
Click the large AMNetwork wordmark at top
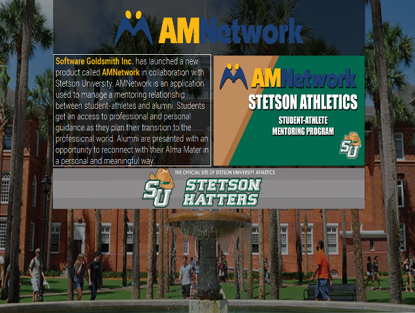[230, 30]
